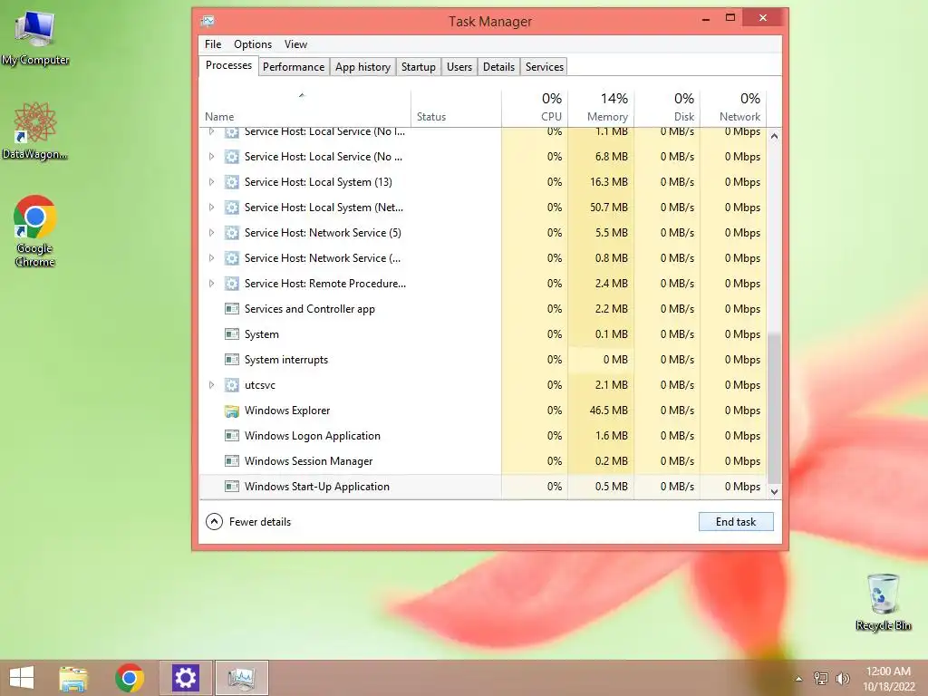Click gear icon of Service Host: Local System (Net...
Viewport: 928px width, 696px height.
pos(232,208)
